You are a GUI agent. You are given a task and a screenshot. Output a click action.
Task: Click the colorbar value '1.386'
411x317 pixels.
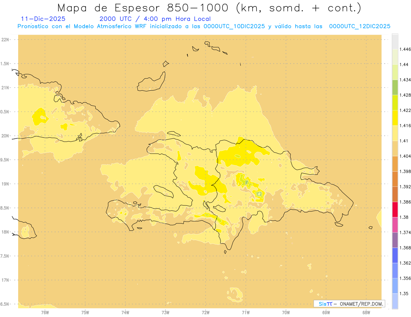pyautogui.click(x=406, y=202)
